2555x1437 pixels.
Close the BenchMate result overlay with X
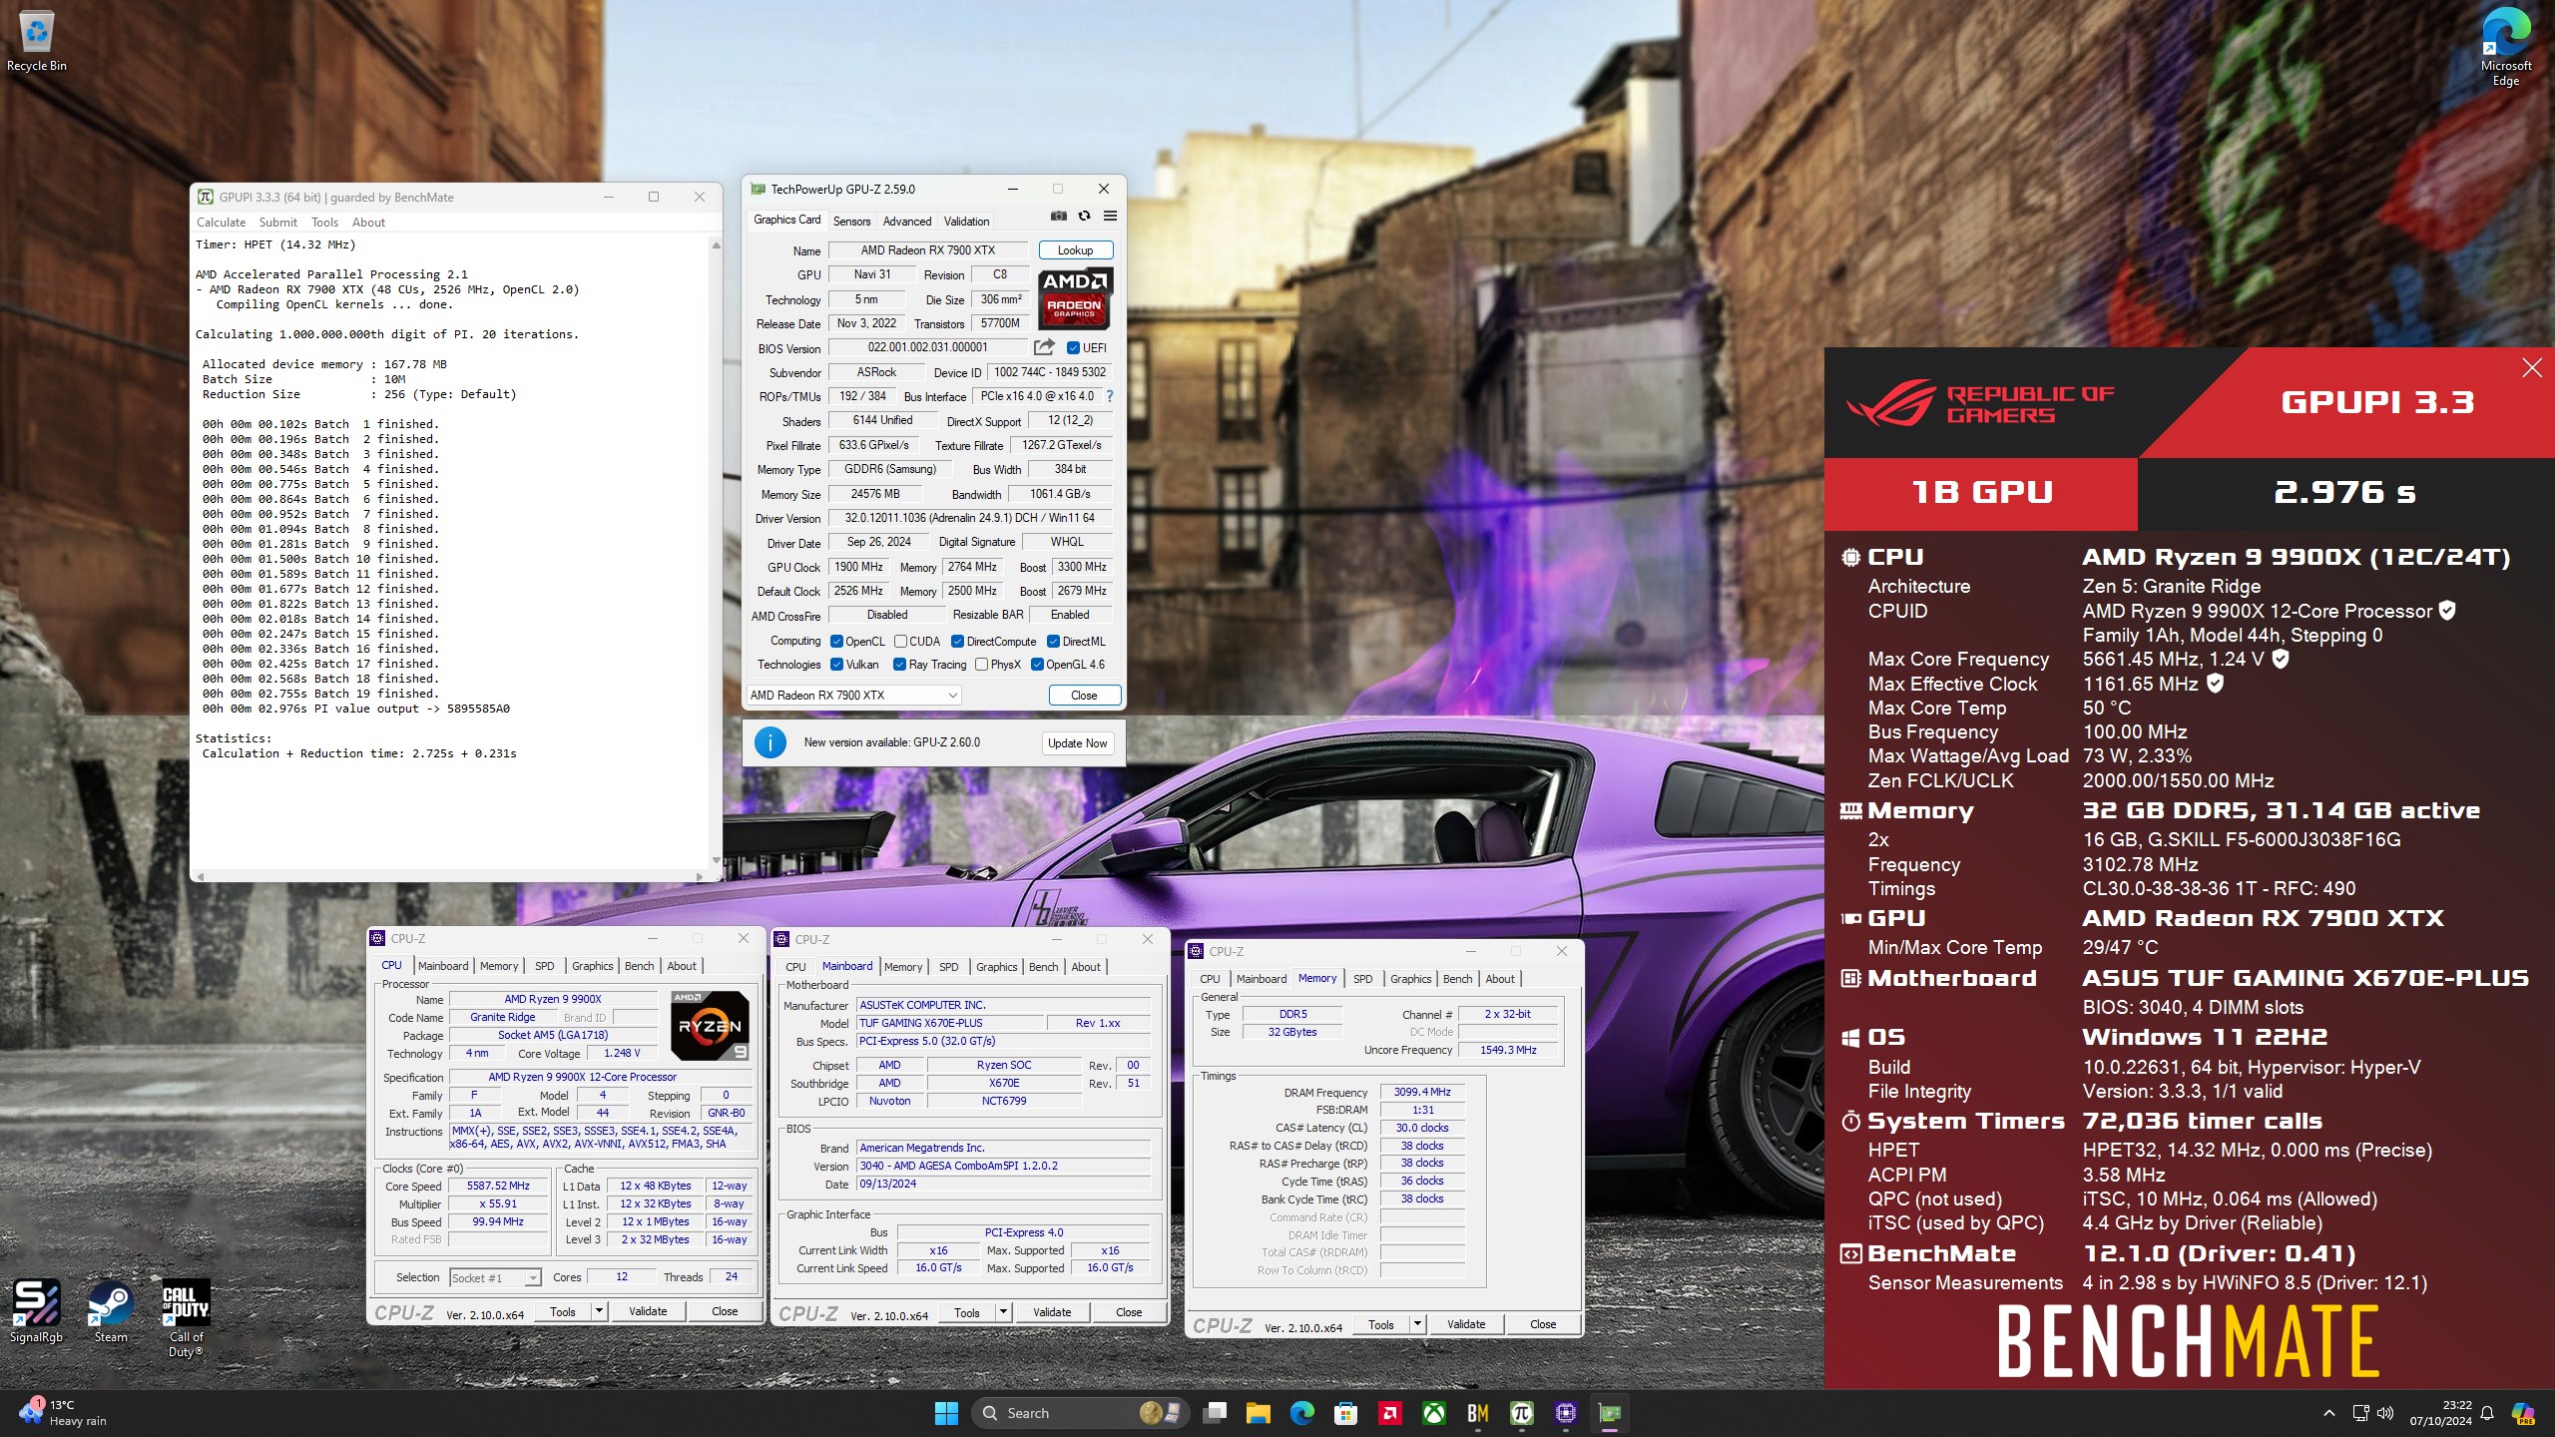[x=2532, y=368]
